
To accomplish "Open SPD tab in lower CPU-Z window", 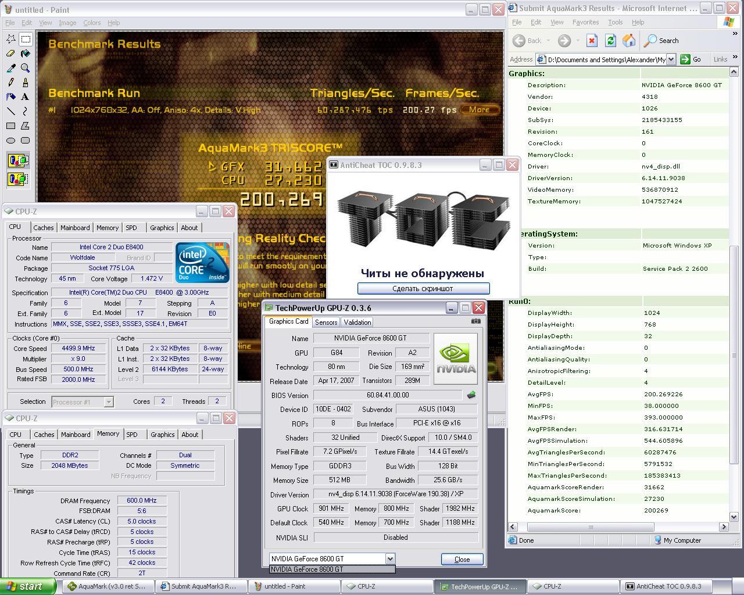I will (x=132, y=435).
